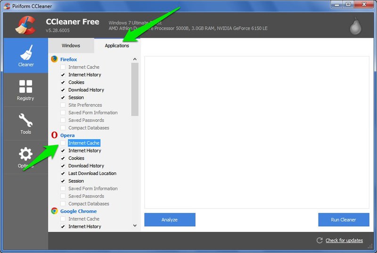Uncheck Firefox Cookies checkbox
This screenshot has width=377, height=253.
click(63, 82)
